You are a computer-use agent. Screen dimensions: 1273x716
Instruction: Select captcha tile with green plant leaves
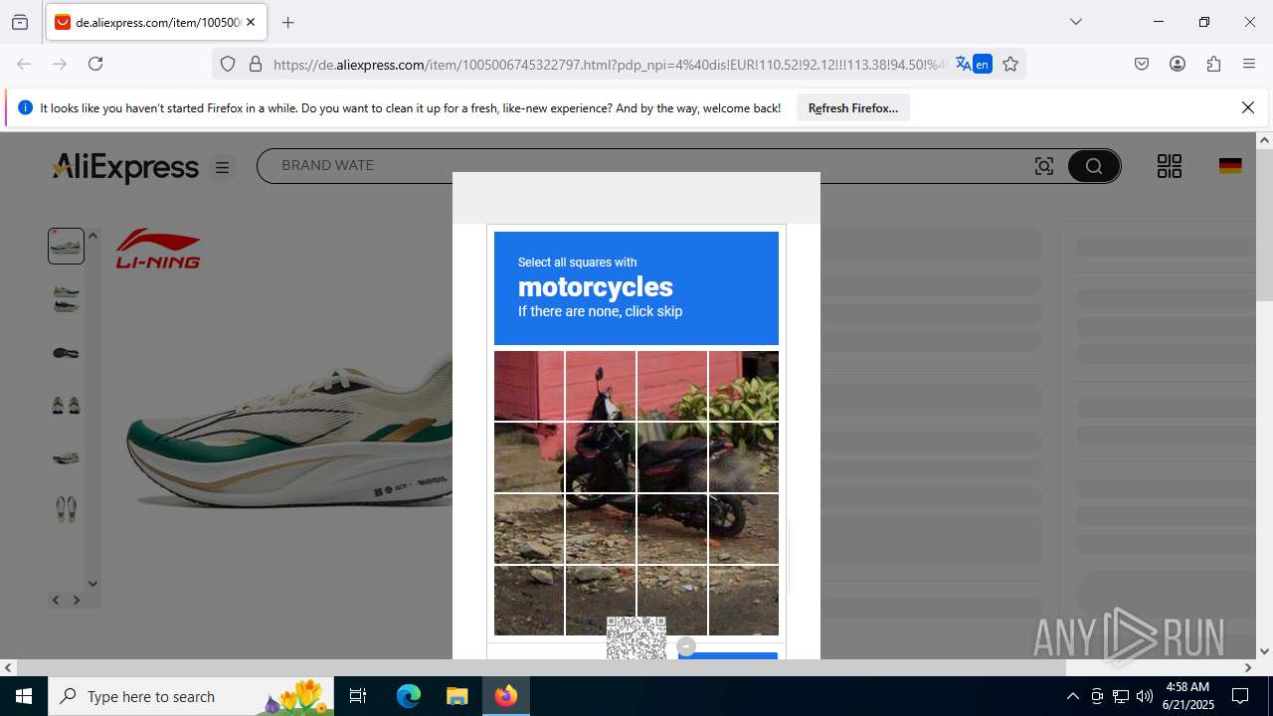click(x=744, y=386)
